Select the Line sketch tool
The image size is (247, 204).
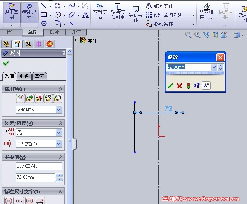44,6
